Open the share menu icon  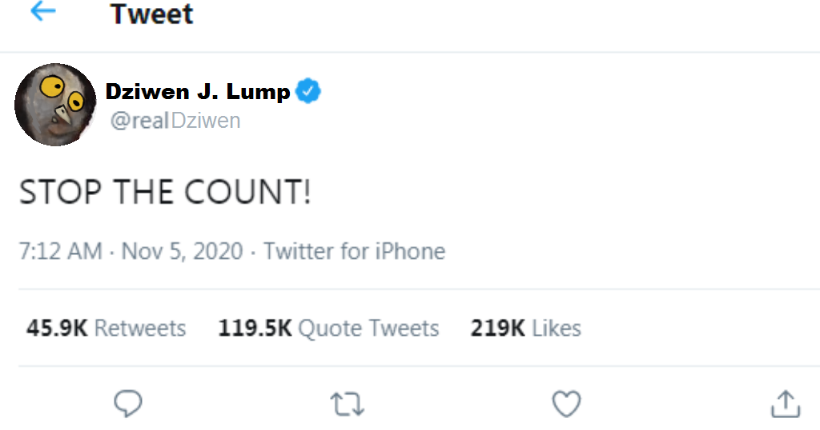point(786,404)
